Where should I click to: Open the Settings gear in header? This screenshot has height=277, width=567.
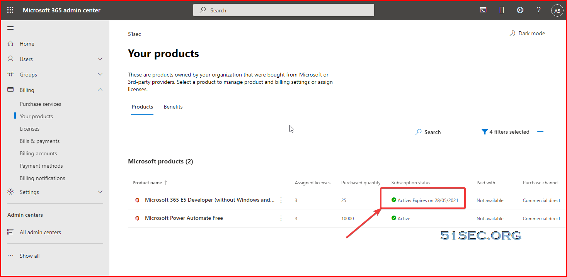520,10
